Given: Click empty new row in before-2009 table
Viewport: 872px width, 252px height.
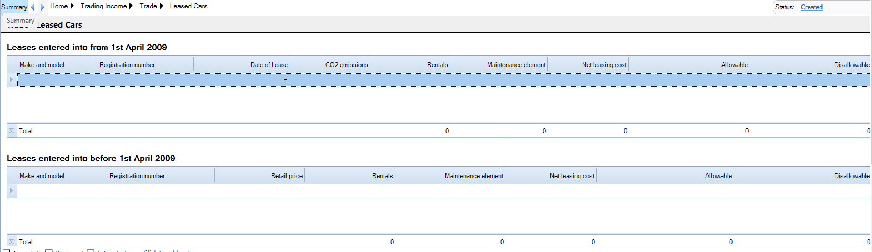Looking at the screenshot, I should point(444,191).
